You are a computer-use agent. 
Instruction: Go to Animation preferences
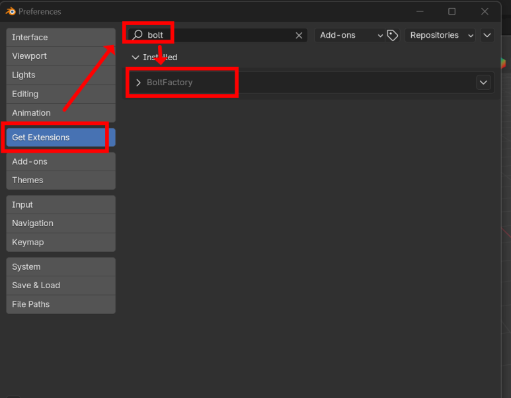[61, 113]
